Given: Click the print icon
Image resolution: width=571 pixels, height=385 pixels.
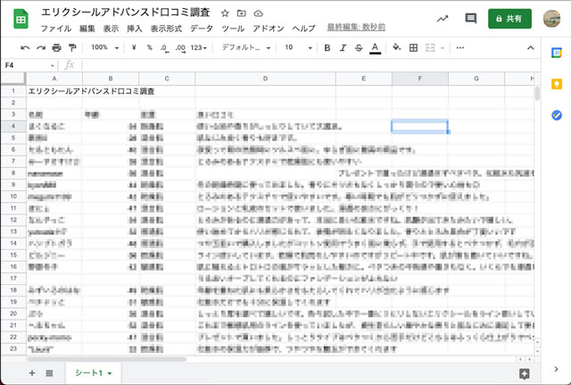Looking at the screenshot, I should click(56, 47).
